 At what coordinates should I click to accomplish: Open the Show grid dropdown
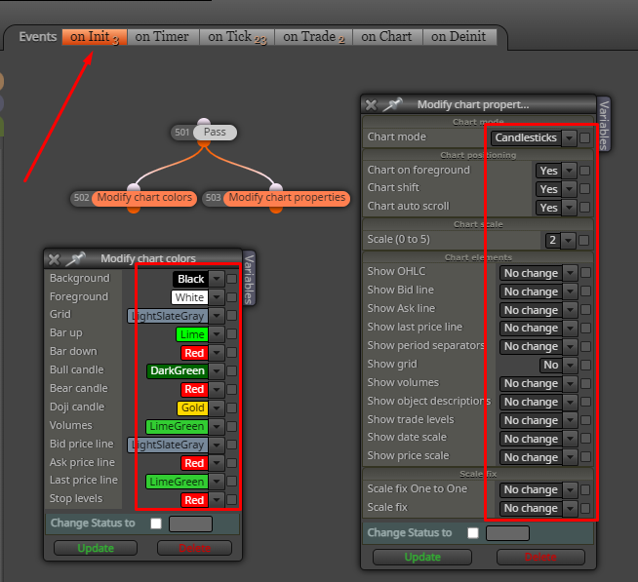tap(558, 366)
